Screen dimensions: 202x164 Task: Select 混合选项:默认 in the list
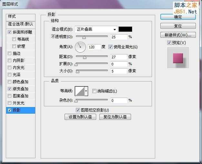[x=21, y=25]
